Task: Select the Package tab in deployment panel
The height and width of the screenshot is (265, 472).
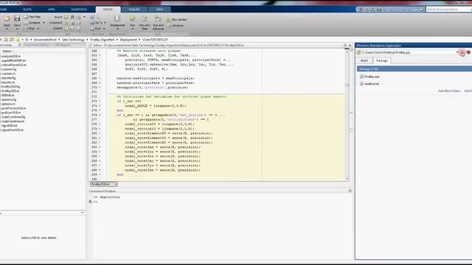Action: (x=381, y=60)
